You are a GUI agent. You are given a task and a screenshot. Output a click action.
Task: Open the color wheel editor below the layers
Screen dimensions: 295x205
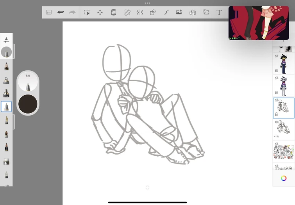tap(284, 178)
